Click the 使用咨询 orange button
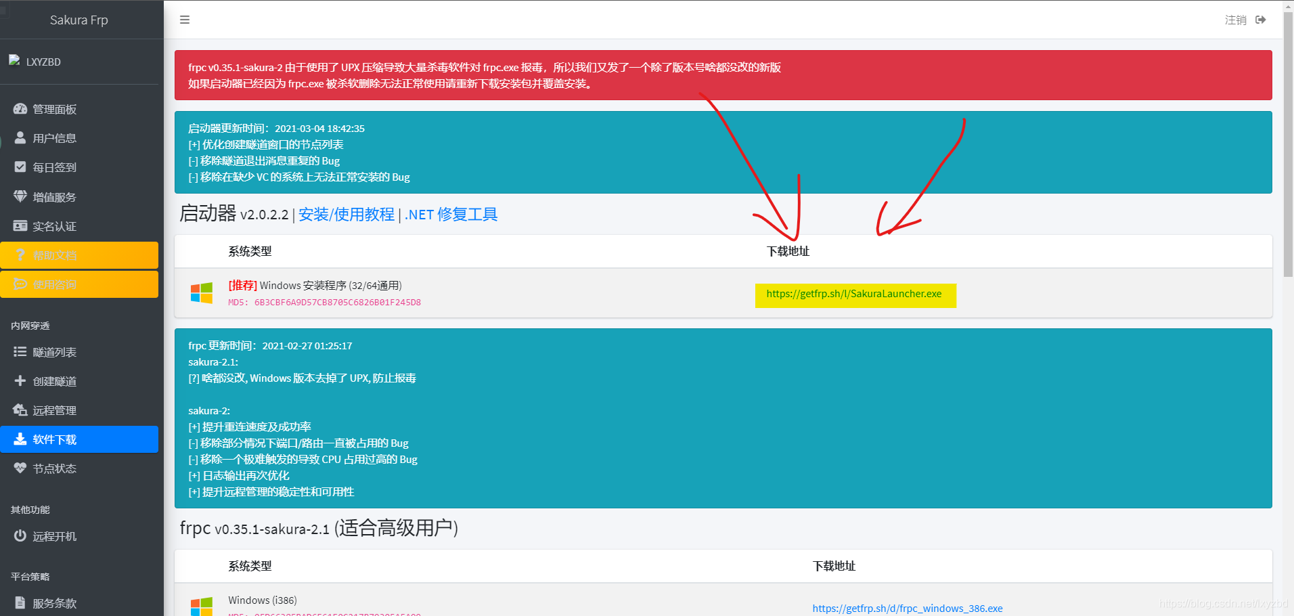Image resolution: width=1294 pixels, height=616 pixels. tap(79, 284)
